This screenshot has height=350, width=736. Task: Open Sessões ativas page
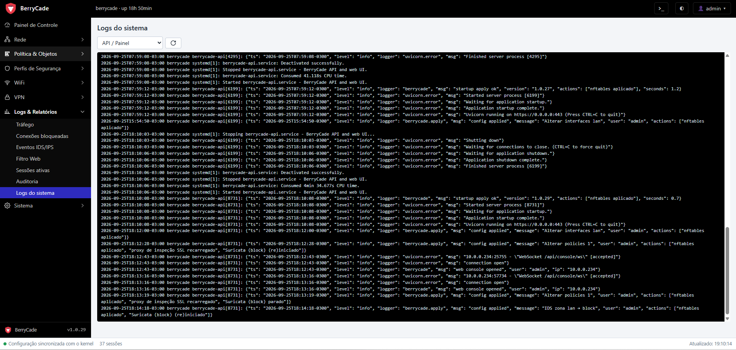click(45, 170)
